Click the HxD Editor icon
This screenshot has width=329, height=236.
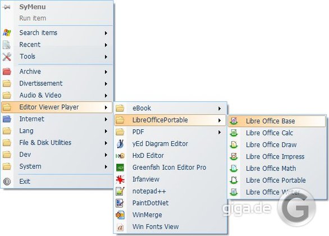coord(120,156)
